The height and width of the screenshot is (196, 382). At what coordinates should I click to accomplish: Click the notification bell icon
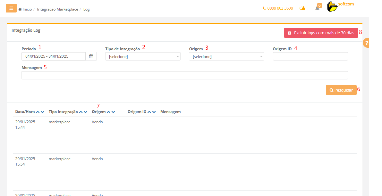pos(317,8)
